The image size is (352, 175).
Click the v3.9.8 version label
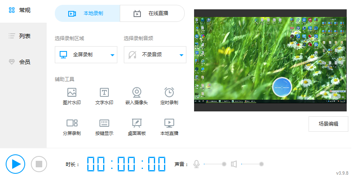coord(343,173)
